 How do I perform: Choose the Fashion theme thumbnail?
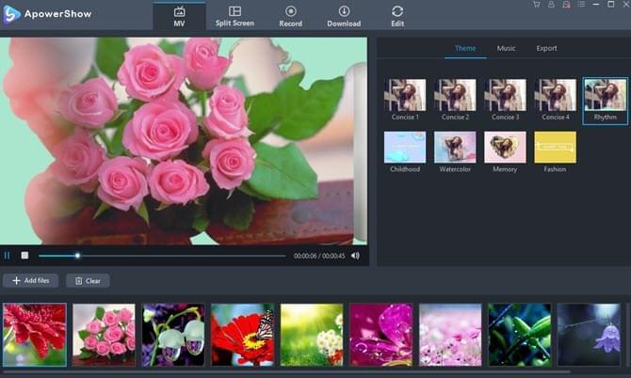point(555,148)
